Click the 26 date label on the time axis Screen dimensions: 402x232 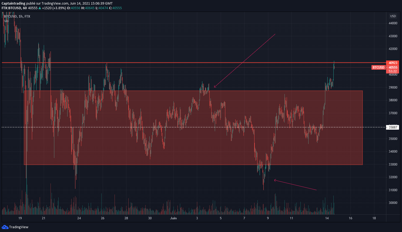tap(103, 218)
